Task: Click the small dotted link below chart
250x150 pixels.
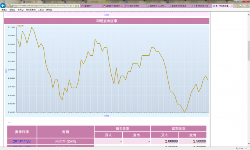Action: tap(9, 122)
